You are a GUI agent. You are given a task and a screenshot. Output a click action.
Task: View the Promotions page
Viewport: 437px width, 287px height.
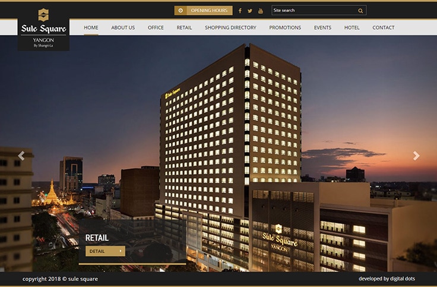pos(285,28)
